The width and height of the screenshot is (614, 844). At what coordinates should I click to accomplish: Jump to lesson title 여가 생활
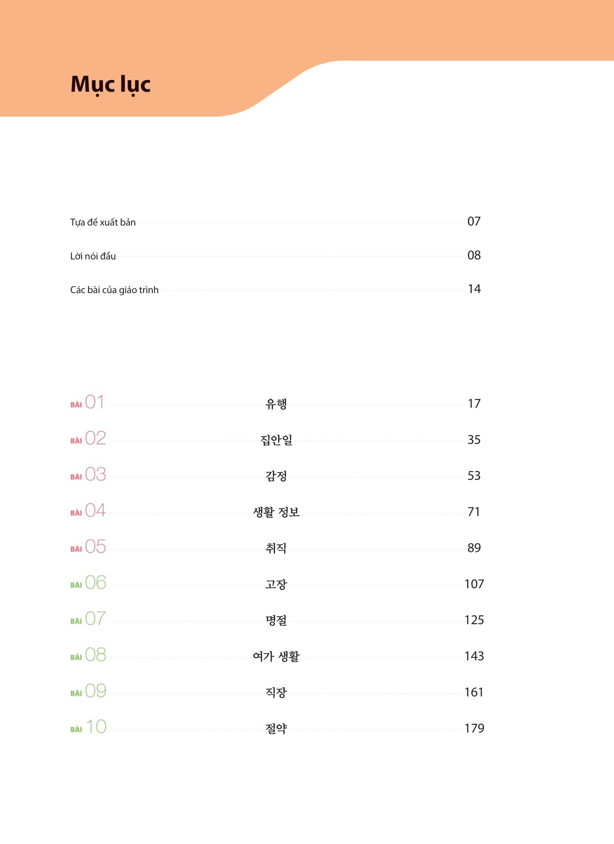(x=276, y=656)
